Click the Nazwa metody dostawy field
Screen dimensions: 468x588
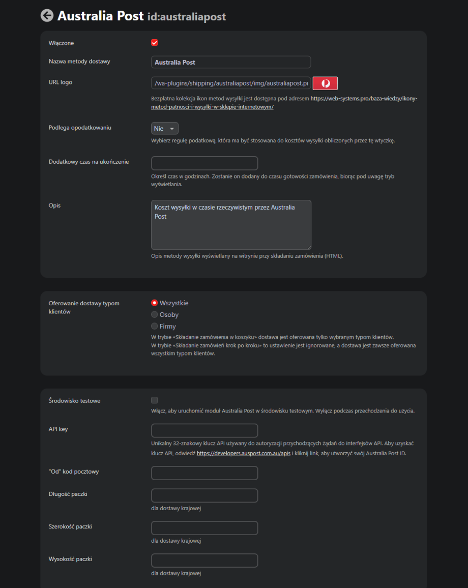pos(231,62)
